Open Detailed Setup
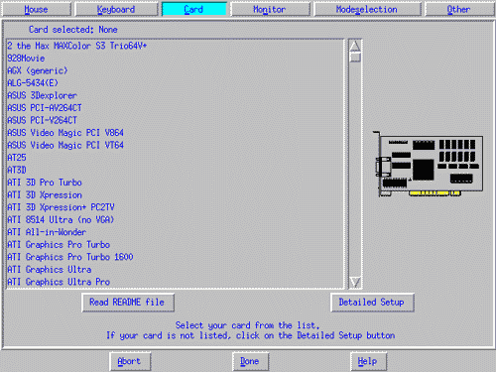Viewport: 496px width, 372px height. pyautogui.click(x=372, y=303)
